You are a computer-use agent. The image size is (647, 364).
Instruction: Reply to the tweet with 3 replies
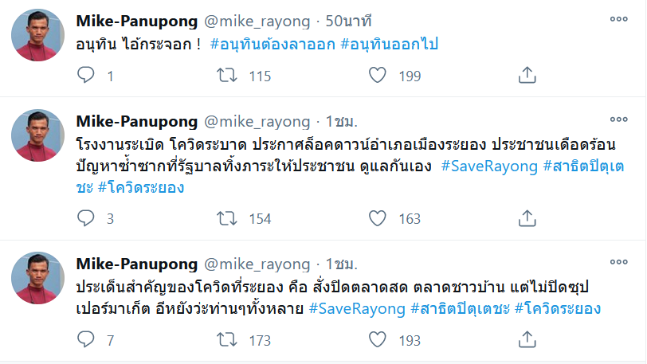pos(87,218)
